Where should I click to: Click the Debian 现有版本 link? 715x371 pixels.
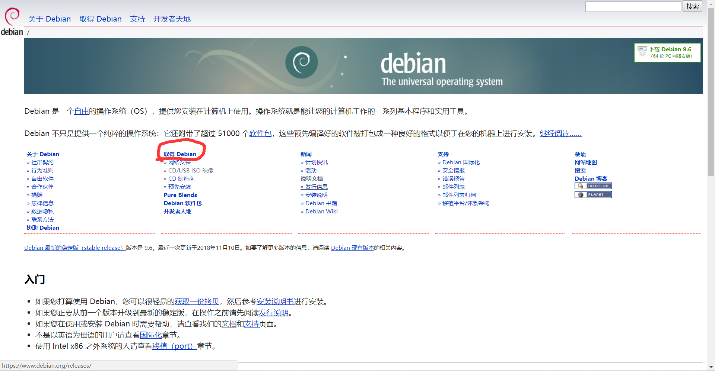(x=352, y=248)
